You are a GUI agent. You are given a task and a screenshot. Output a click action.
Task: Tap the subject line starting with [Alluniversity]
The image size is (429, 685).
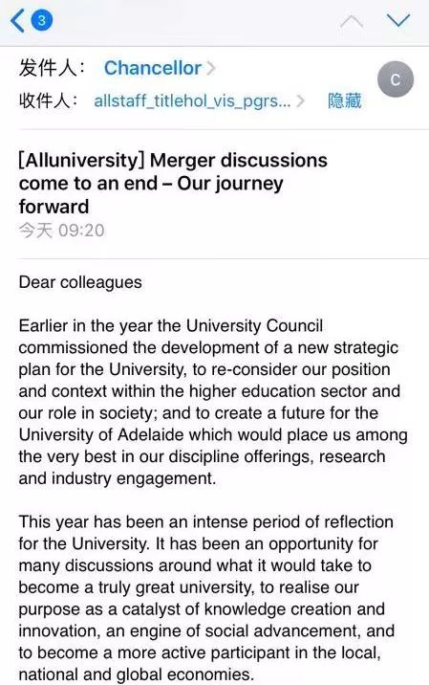click(x=173, y=184)
